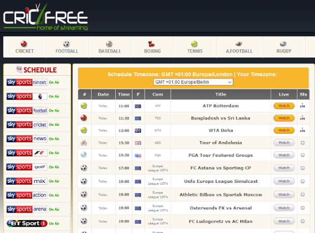315x233 pixels.
Task: Click US flag in PGA Tour row
Action: [x=138, y=155]
